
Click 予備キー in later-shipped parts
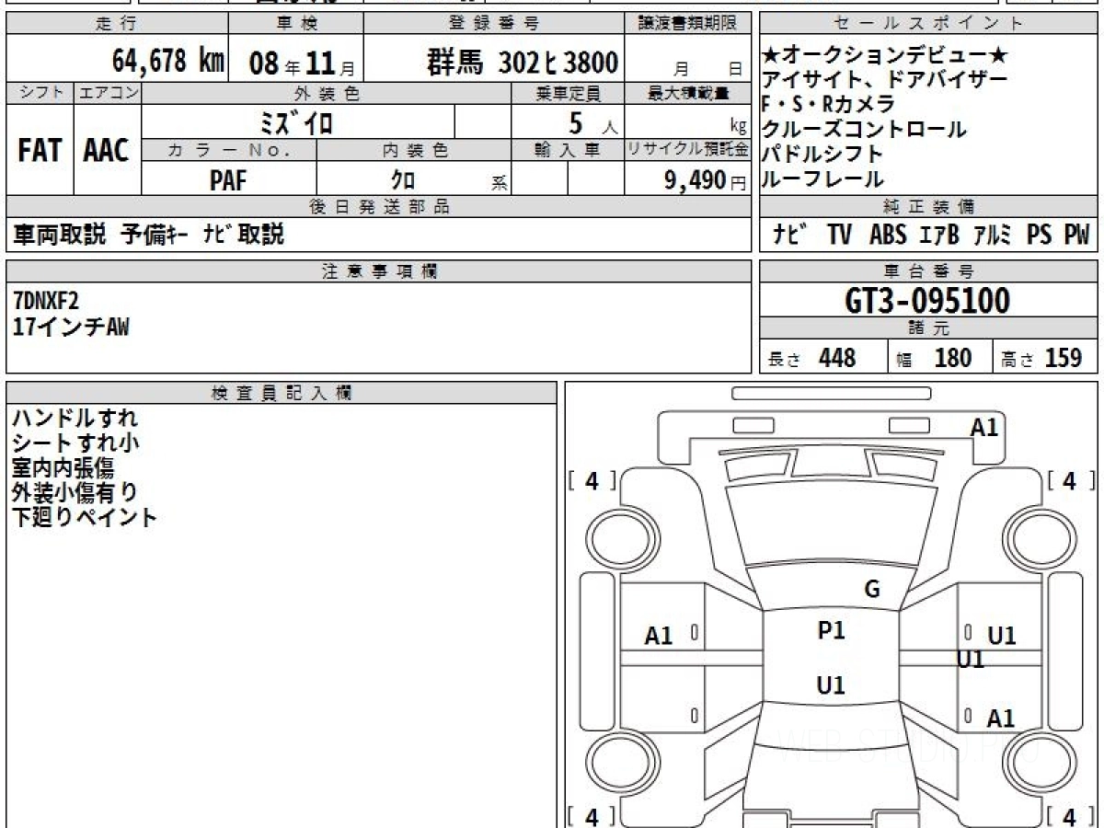click(x=155, y=235)
